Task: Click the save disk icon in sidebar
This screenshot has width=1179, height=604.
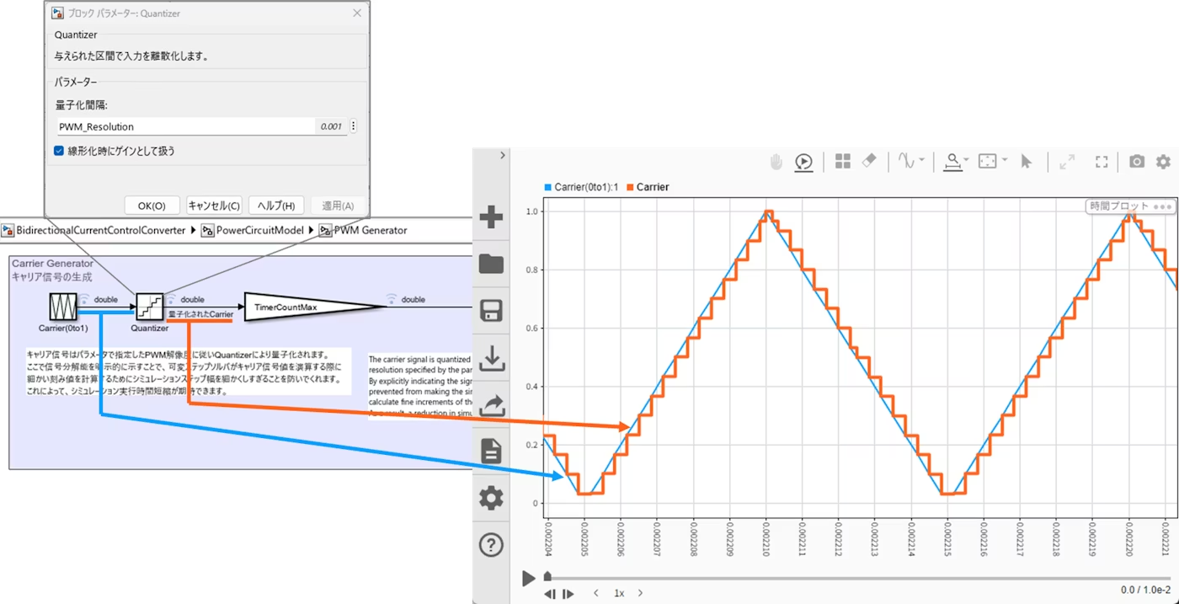Action: coord(491,311)
